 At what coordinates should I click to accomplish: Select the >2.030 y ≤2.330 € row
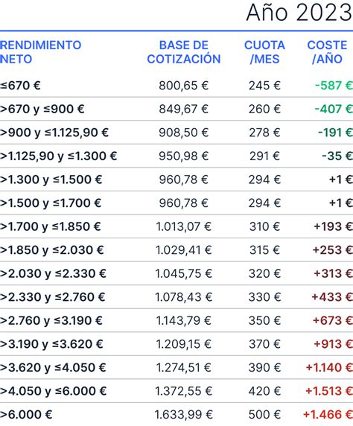click(176, 273)
